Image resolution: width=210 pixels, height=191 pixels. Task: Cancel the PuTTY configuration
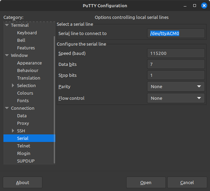click(x=187, y=183)
